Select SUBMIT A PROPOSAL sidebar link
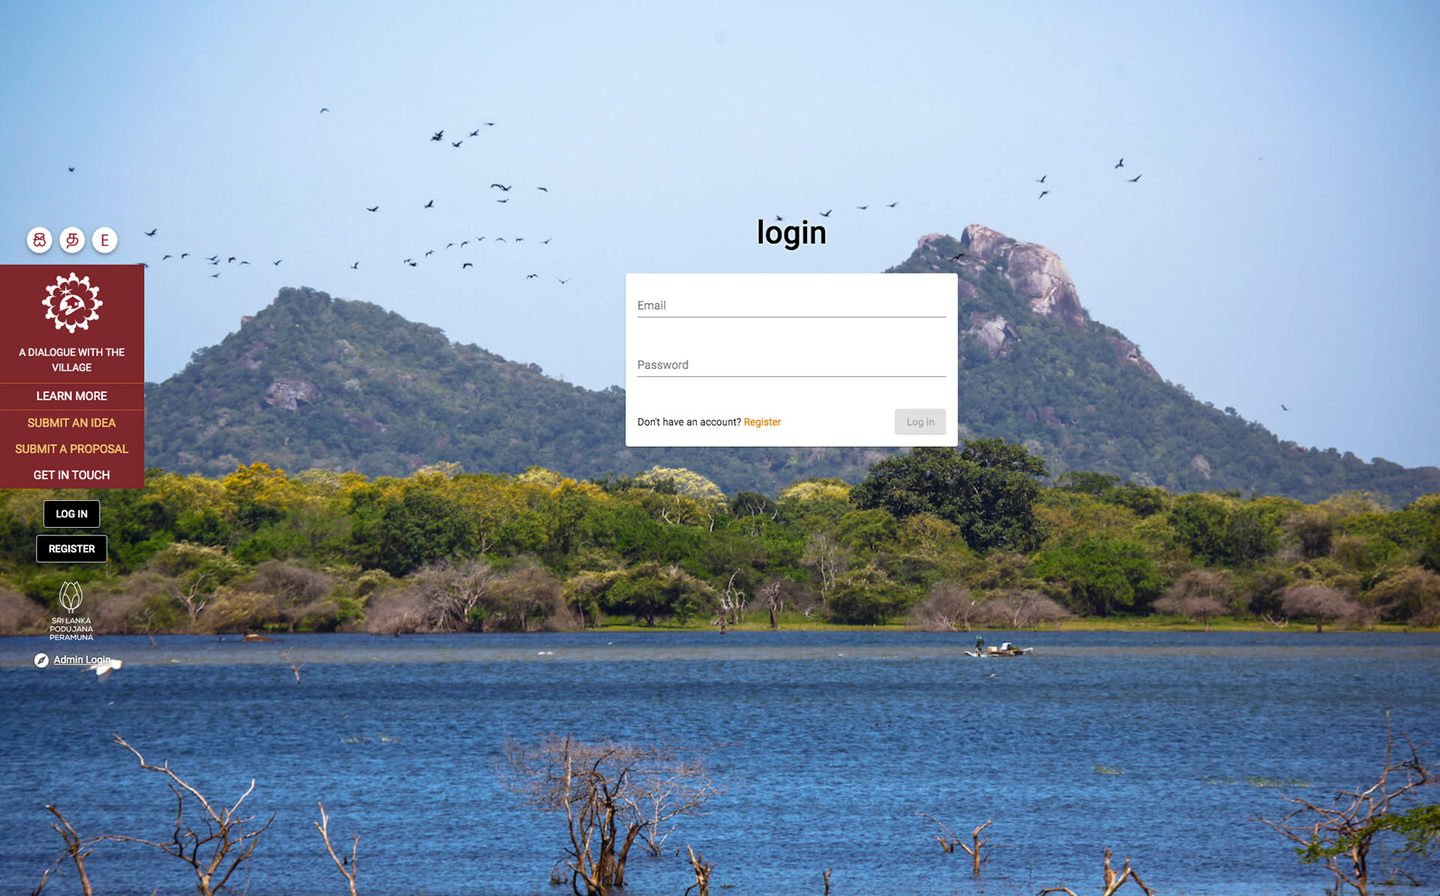Screen dimensions: 1440x896 click(x=71, y=448)
